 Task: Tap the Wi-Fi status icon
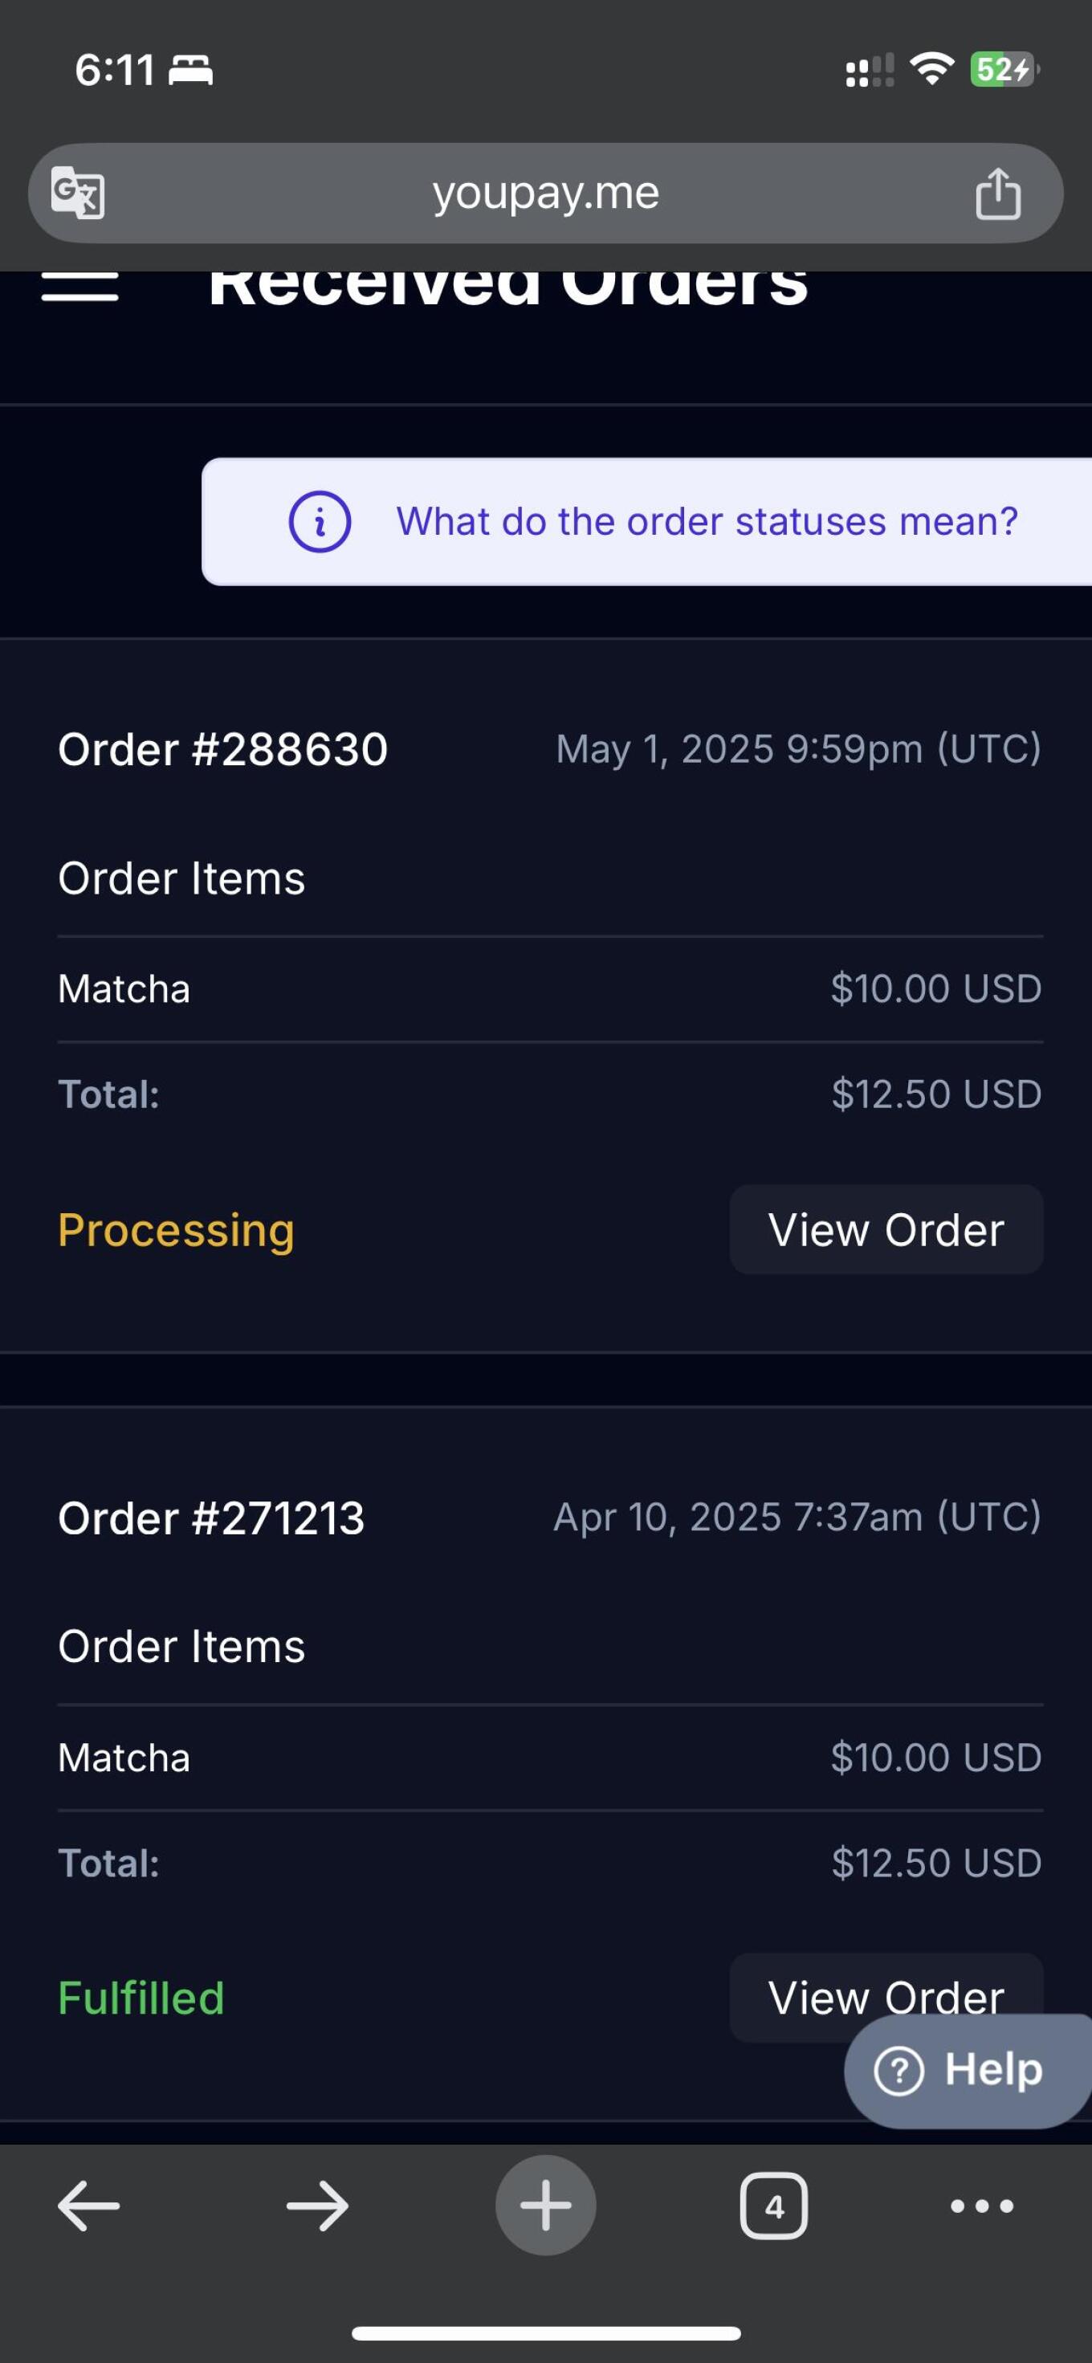[x=931, y=69]
